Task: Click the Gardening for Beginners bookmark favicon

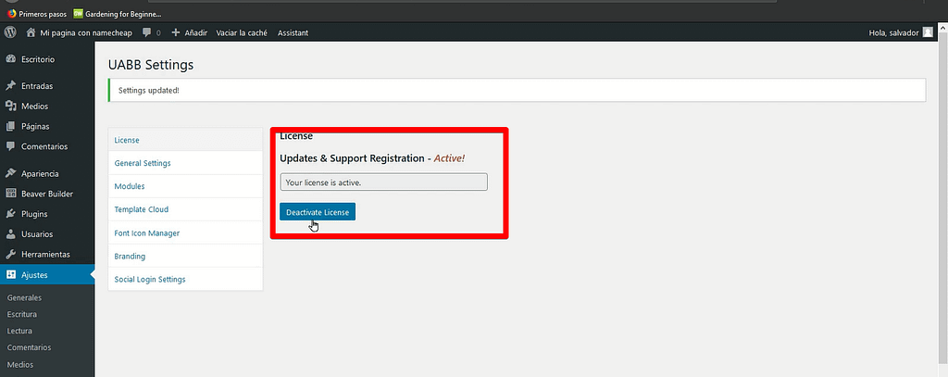Action: click(78, 13)
